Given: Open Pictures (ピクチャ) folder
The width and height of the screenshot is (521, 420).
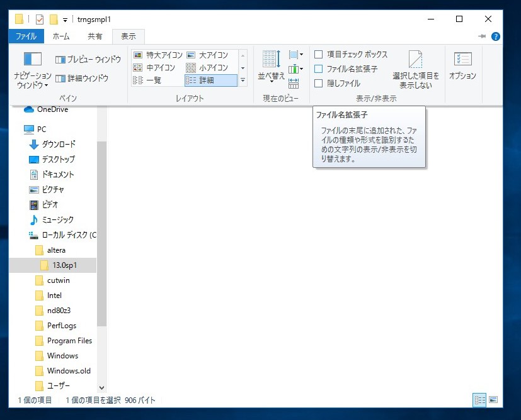Looking at the screenshot, I should [x=47, y=190].
